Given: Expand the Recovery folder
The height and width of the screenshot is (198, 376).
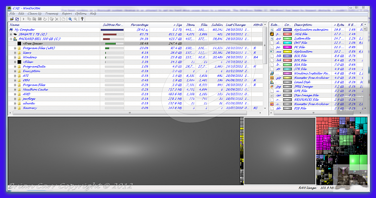Looking at the screenshot, I should point(15,108).
